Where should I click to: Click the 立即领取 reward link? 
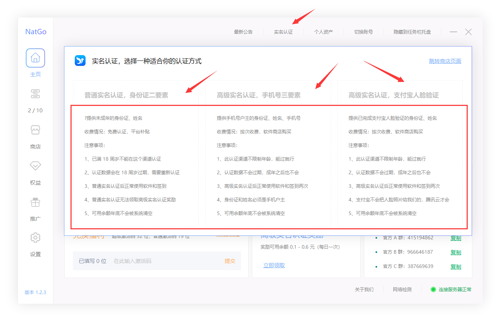274,265
